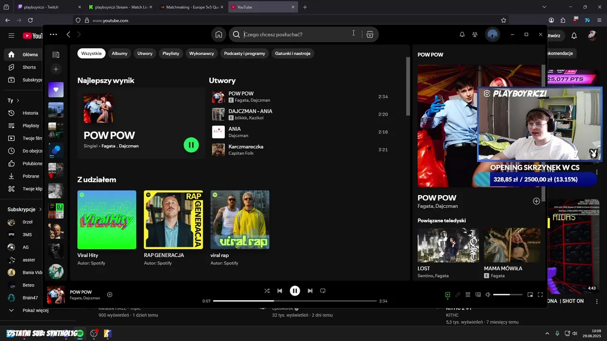
Task: Select the Utwory filter chip
Action: (145, 54)
